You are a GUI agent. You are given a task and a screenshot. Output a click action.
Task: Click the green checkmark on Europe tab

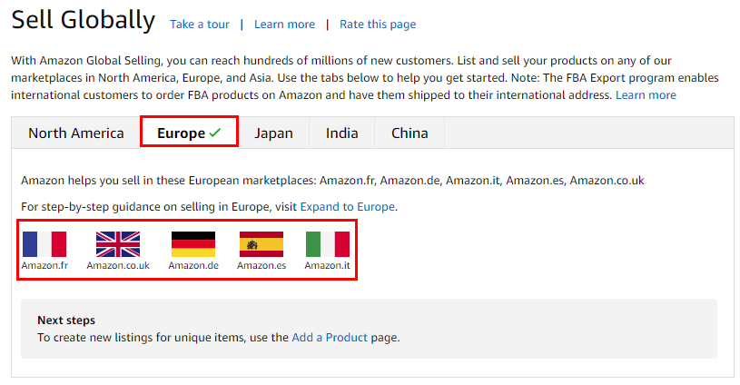pyautogui.click(x=215, y=133)
